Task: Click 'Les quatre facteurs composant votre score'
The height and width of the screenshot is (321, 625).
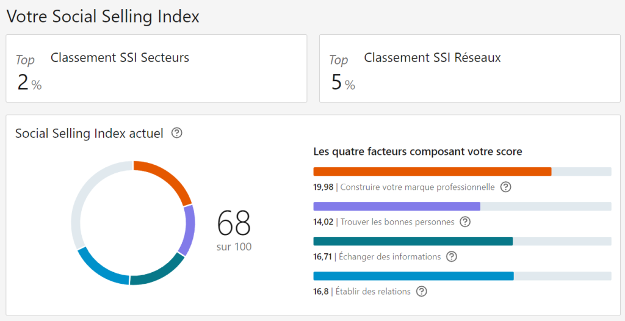Action: (418, 152)
